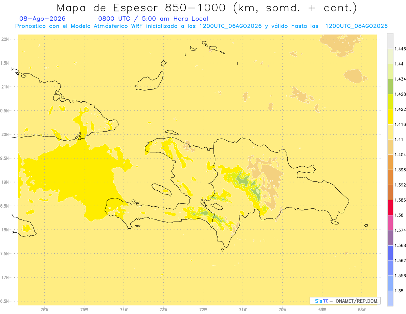Viewport: 406px width, 314px height.
Task: Click the '70W' longitude label
Action: (283, 309)
